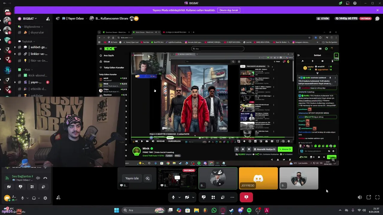The width and height of the screenshot is (383, 215).
Task: Toggle camera in call control bar
Action: coord(187,197)
